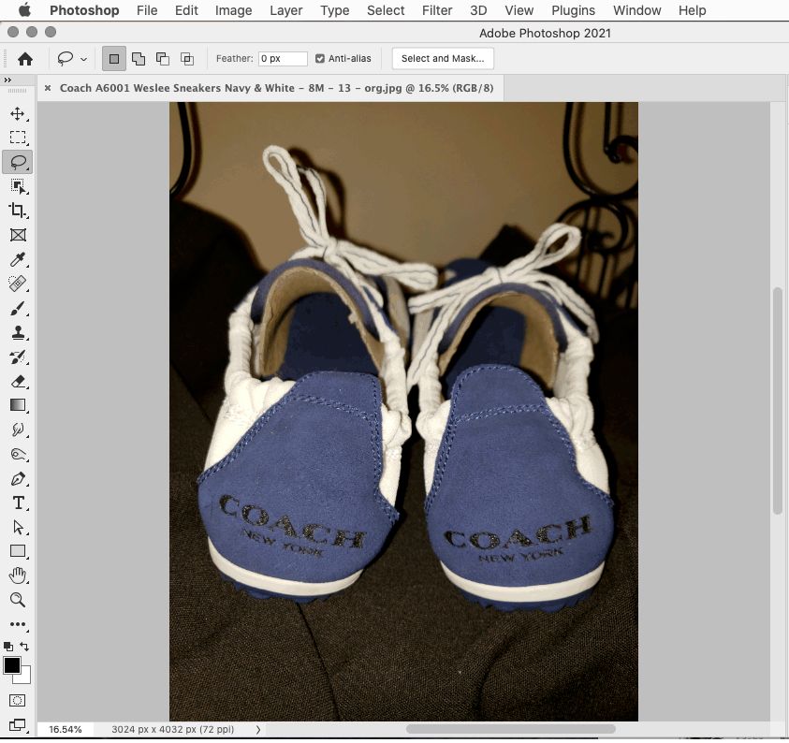Open the Lasso tool preset picker dropdown
Image resolution: width=789 pixels, height=743 pixels.
coord(83,59)
